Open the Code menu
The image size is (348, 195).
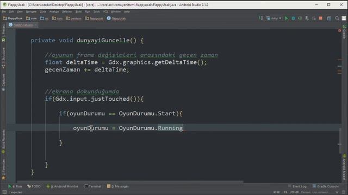tap(43, 11)
